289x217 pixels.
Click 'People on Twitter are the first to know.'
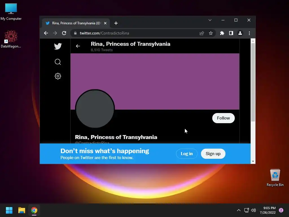click(x=97, y=158)
